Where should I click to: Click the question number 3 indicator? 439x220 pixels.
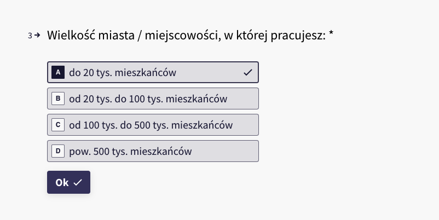click(x=30, y=36)
